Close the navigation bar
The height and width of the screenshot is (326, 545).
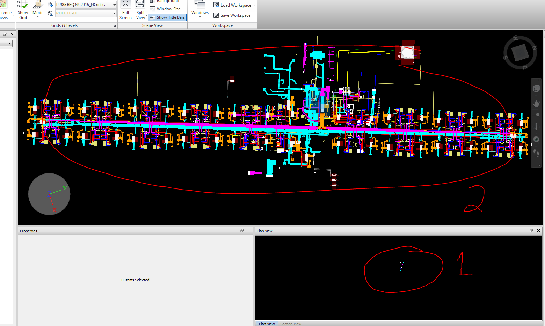tap(540, 80)
